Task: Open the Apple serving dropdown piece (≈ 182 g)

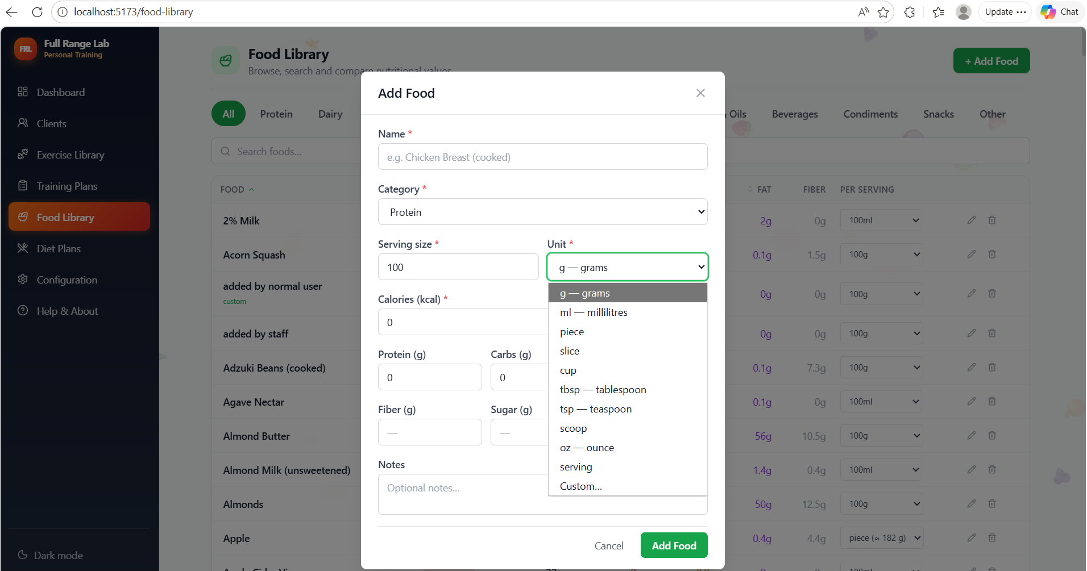Action: [x=881, y=537]
